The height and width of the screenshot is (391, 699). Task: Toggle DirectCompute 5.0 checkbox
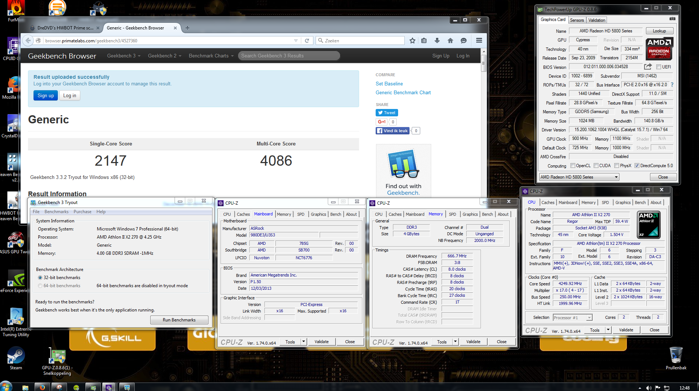coord(637,166)
